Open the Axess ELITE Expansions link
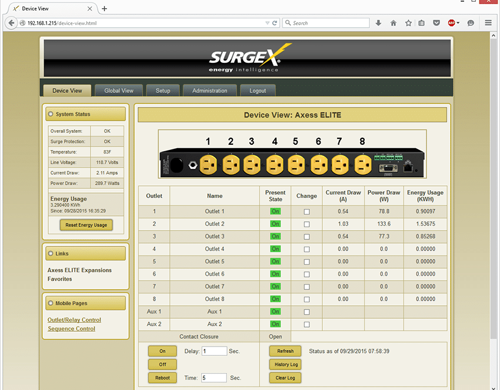This screenshot has height=390, width=500. (x=80, y=270)
